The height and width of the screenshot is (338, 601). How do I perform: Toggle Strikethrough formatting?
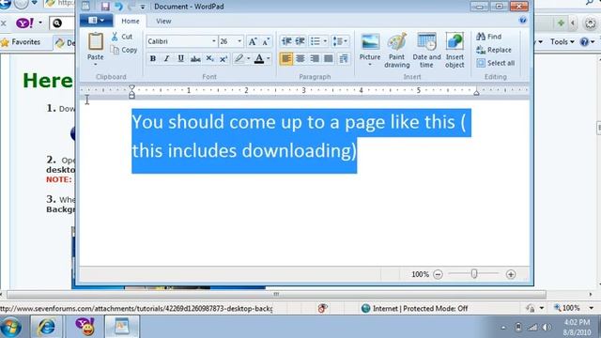click(x=195, y=59)
